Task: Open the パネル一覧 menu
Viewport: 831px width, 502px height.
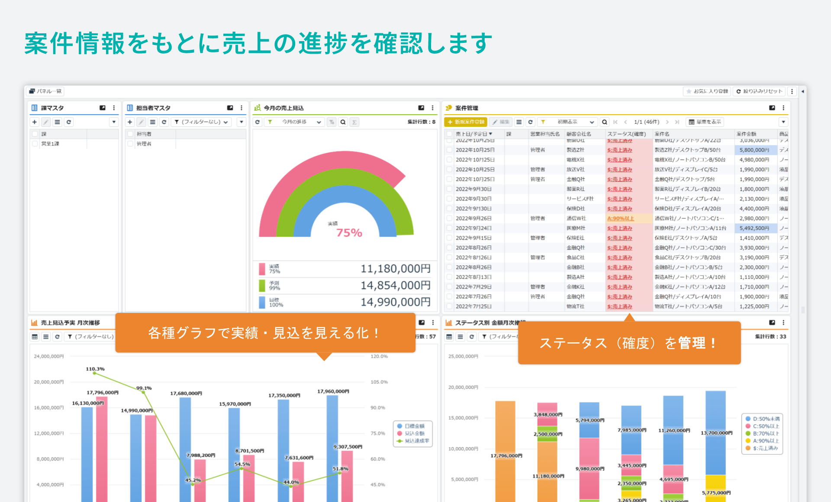Action: pyautogui.click(x=45, y=91)
